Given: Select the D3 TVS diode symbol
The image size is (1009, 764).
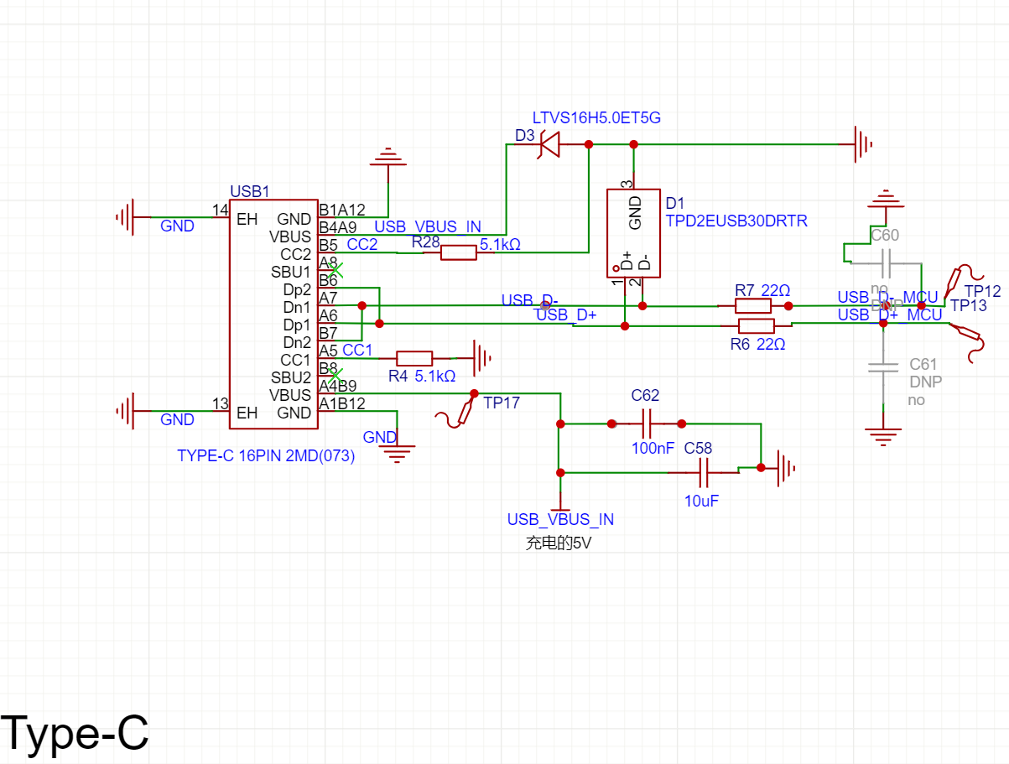Looking at the screenshot, I should [549, 145].
